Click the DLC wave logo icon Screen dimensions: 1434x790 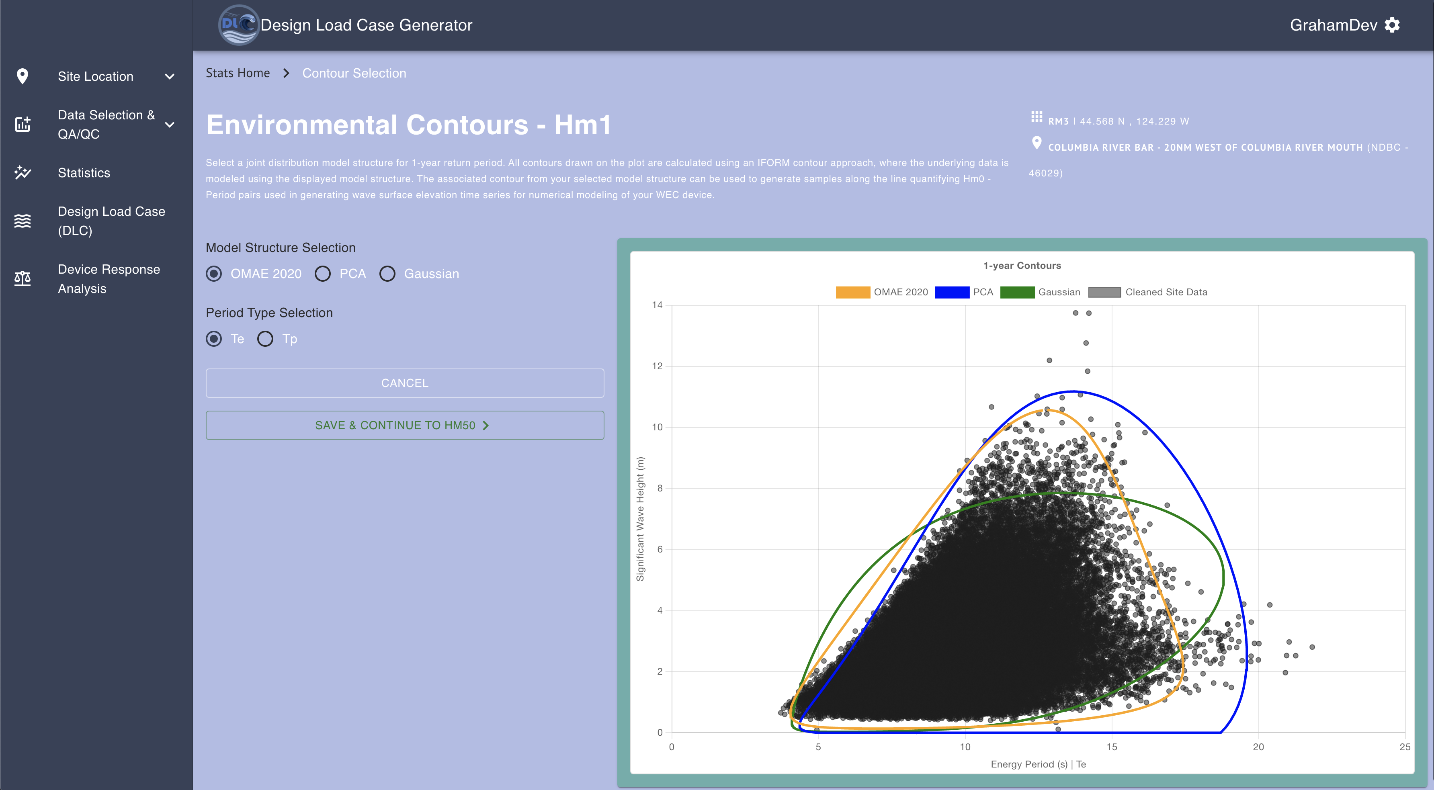click(238, 25)
